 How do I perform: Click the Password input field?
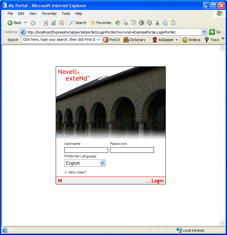point(132,150)
